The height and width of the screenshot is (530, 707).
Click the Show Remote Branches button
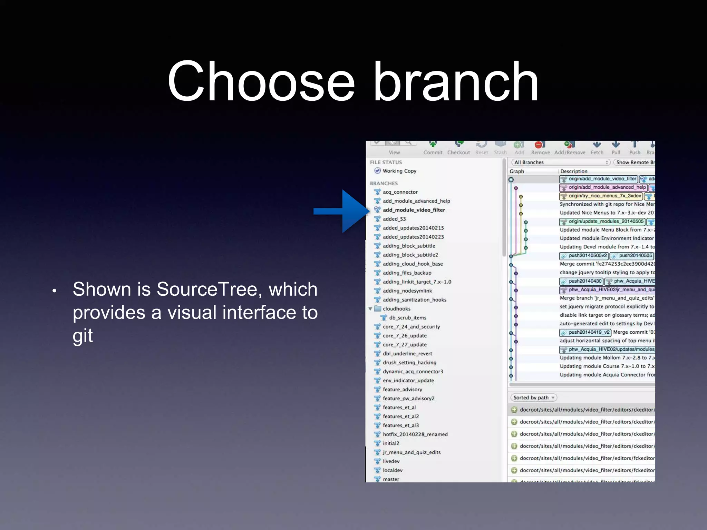tap(635, 162)
